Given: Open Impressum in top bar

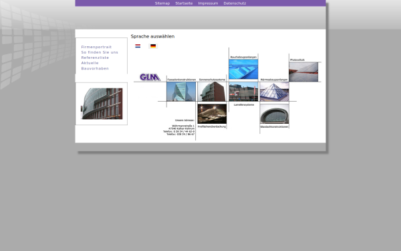Looking at the screenshot, I should point(208,3).
